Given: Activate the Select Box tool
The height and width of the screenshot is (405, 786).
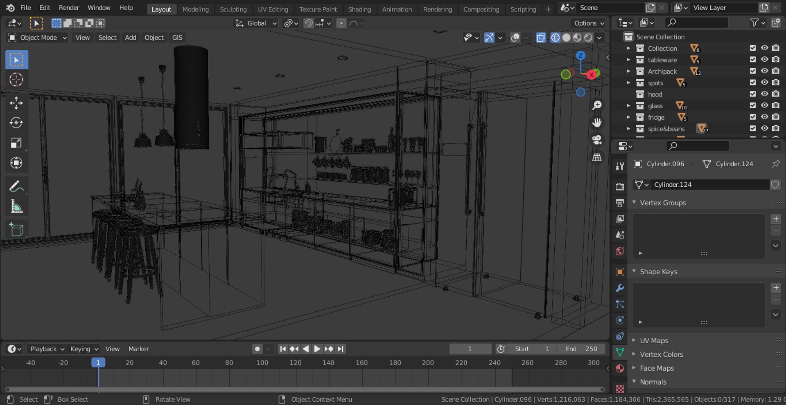Looking at the screenshot, I should 16,60.
